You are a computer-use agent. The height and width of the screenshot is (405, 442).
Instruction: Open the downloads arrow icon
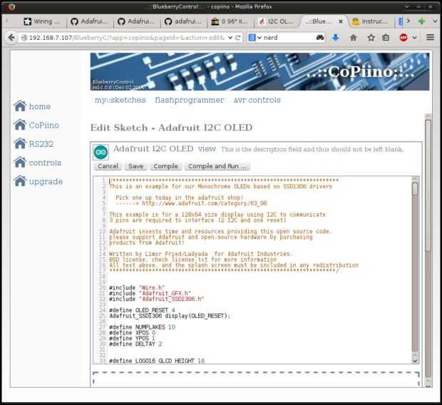[336, 38]
